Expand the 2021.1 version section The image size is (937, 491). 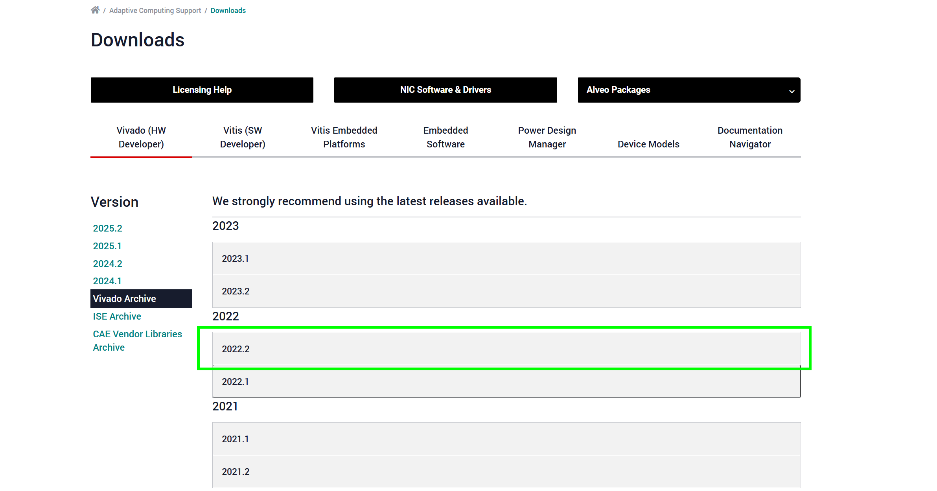point(506,439)
